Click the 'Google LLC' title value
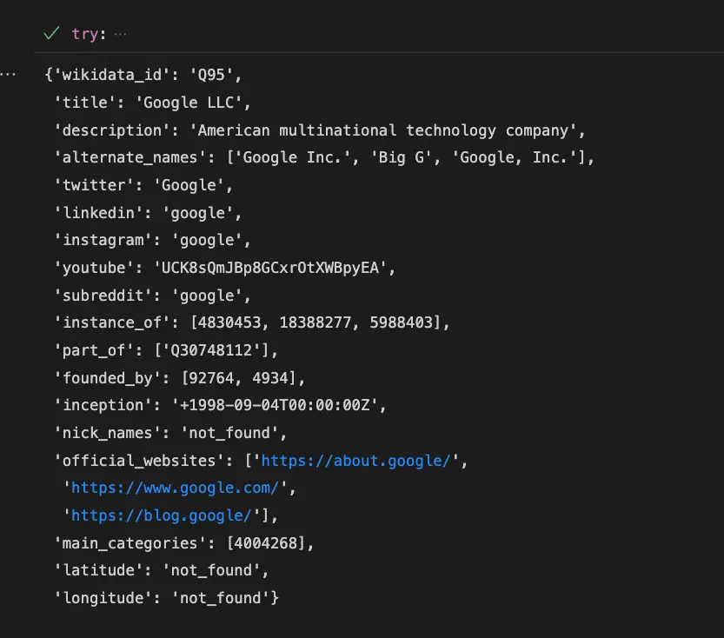The height and width of the screenshot is (638, 724). click(189, 103)
